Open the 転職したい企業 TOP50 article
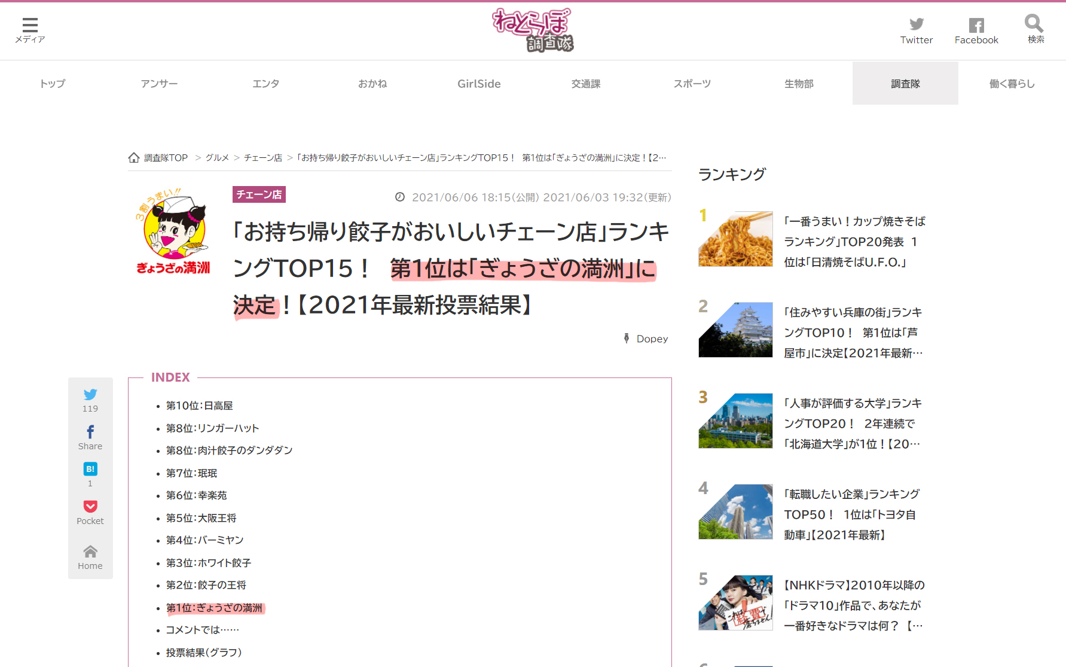This screenshot has height=667, width=1066. click(852, 514)
